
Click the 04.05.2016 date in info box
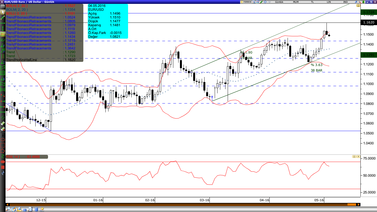(97, 6)
